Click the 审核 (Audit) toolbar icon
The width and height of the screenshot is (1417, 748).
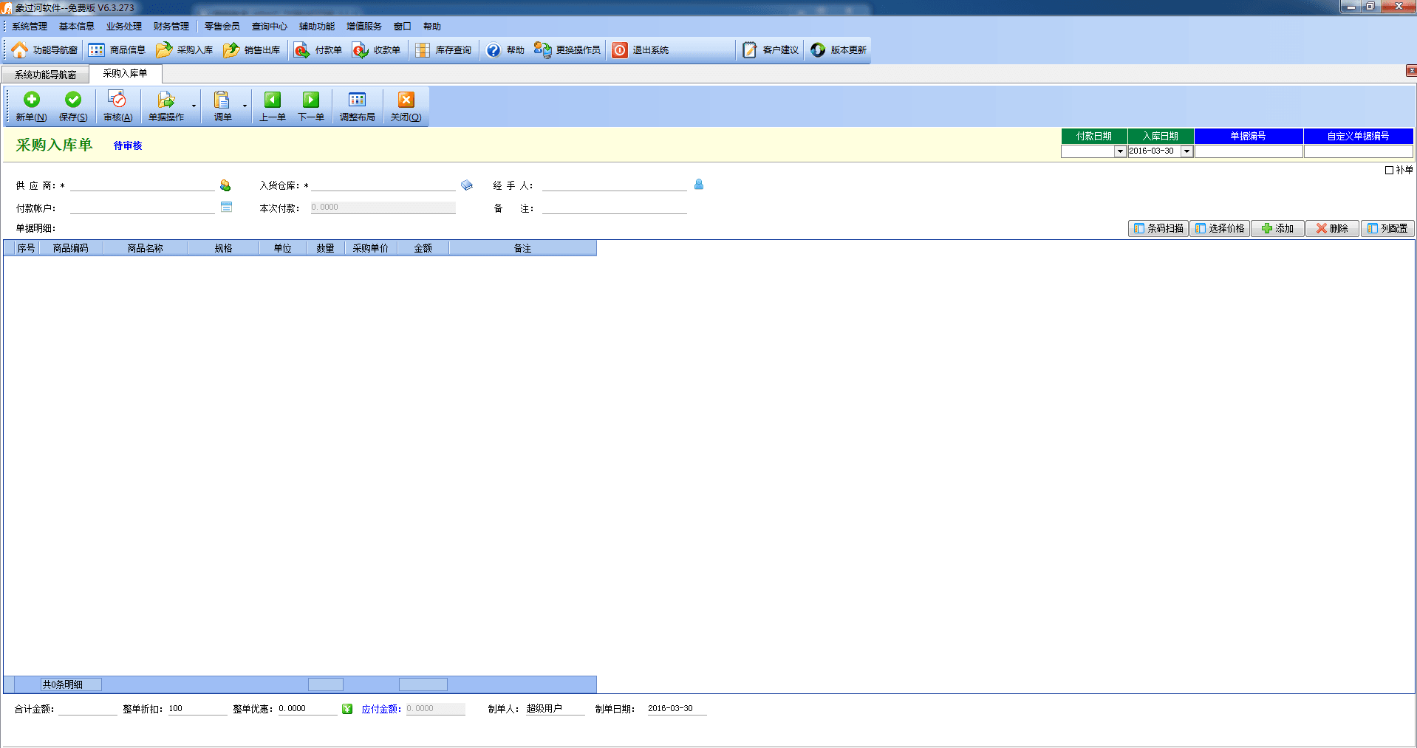pos(117,100)
